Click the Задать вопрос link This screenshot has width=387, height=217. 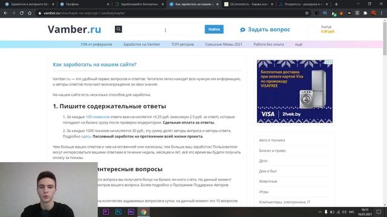coord(268,30)
